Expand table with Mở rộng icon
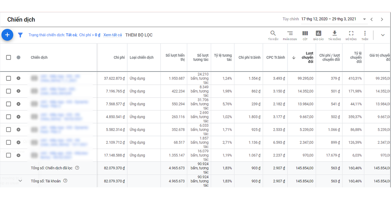 point(351,35)
